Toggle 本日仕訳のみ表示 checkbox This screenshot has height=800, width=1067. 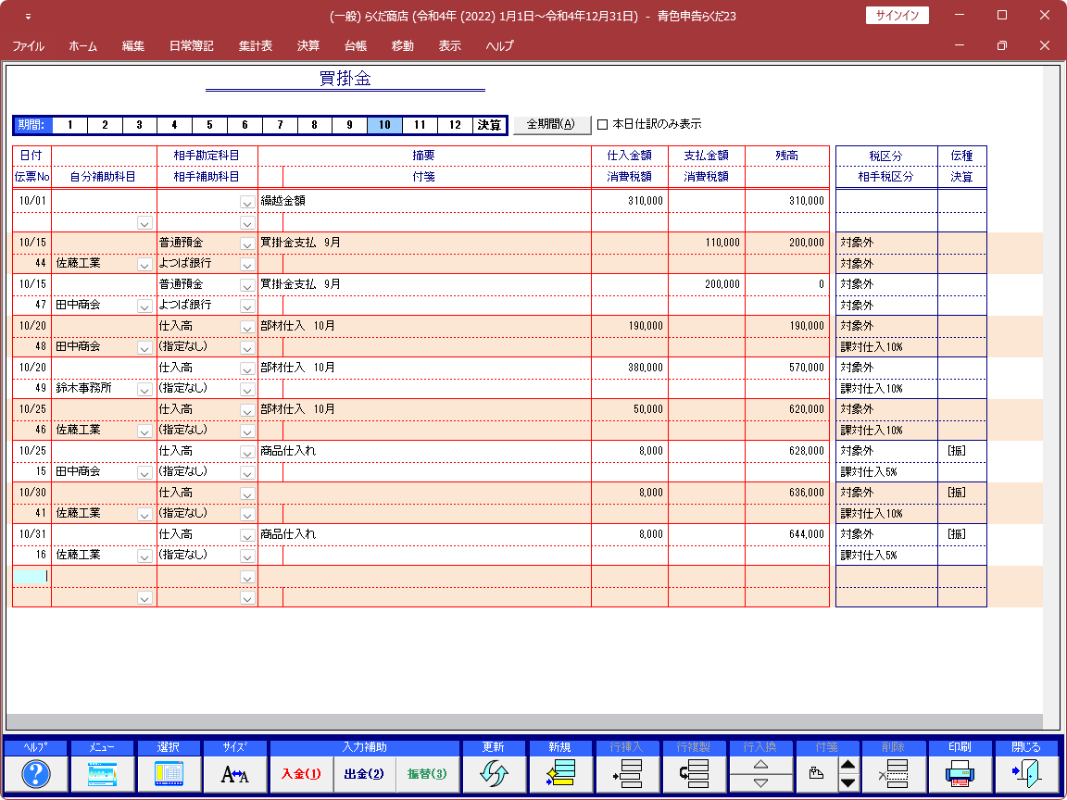(x=602, y=124)
